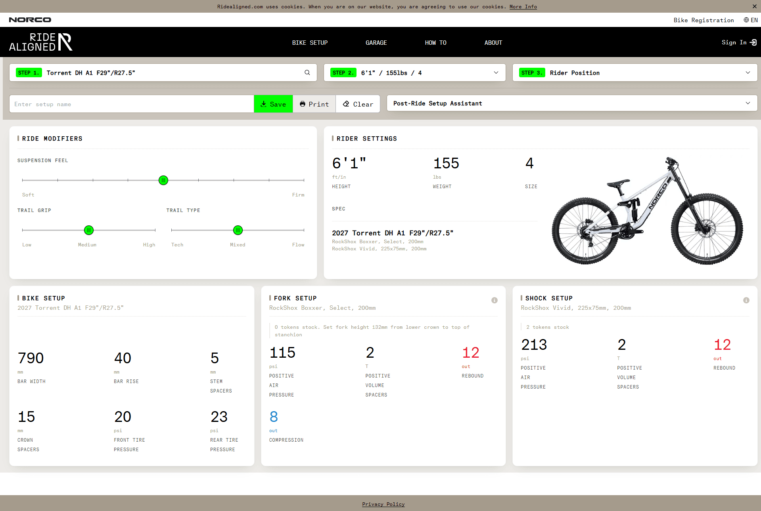This screenshot has height=511, width=761.
Task: Click the Norco logo
Action: click(x=30, y=20)
